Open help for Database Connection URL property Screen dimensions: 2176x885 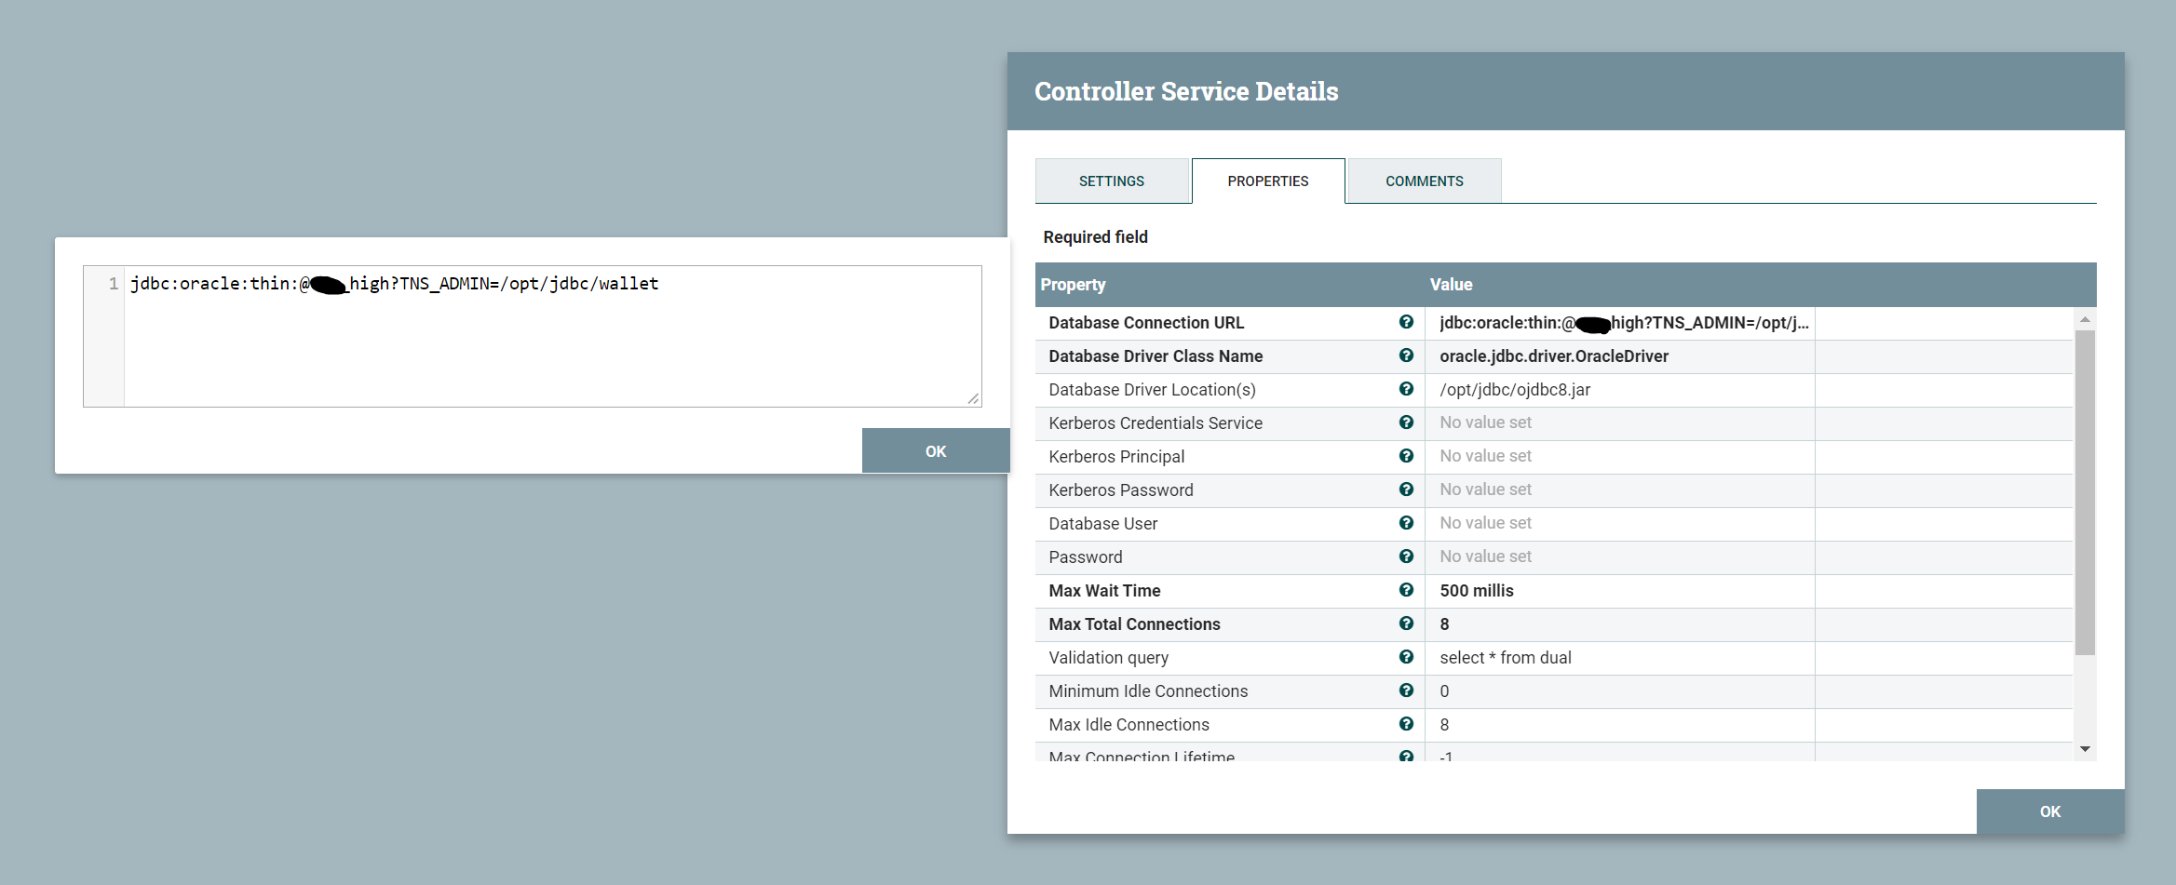click(1406, 322)
